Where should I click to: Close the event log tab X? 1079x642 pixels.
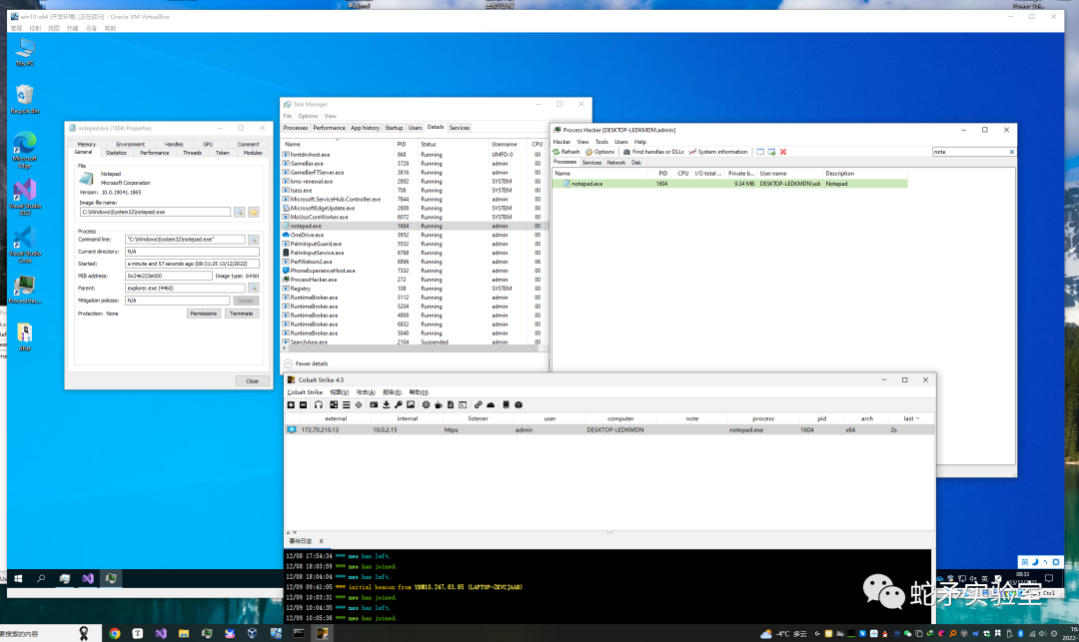(321, 541)
